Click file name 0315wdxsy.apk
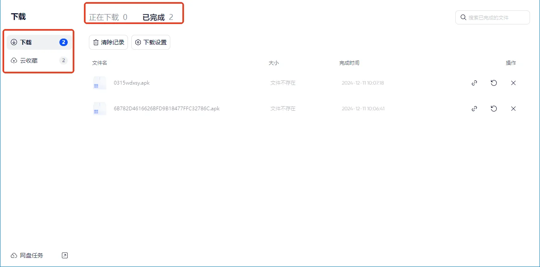540x267 pixels. pyautogui.click(x=132, y=83)
